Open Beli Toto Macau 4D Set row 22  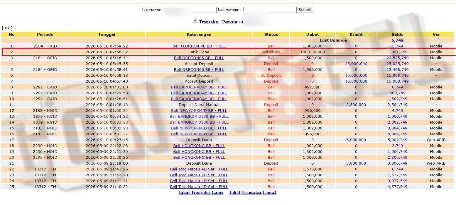click(199, 169)
